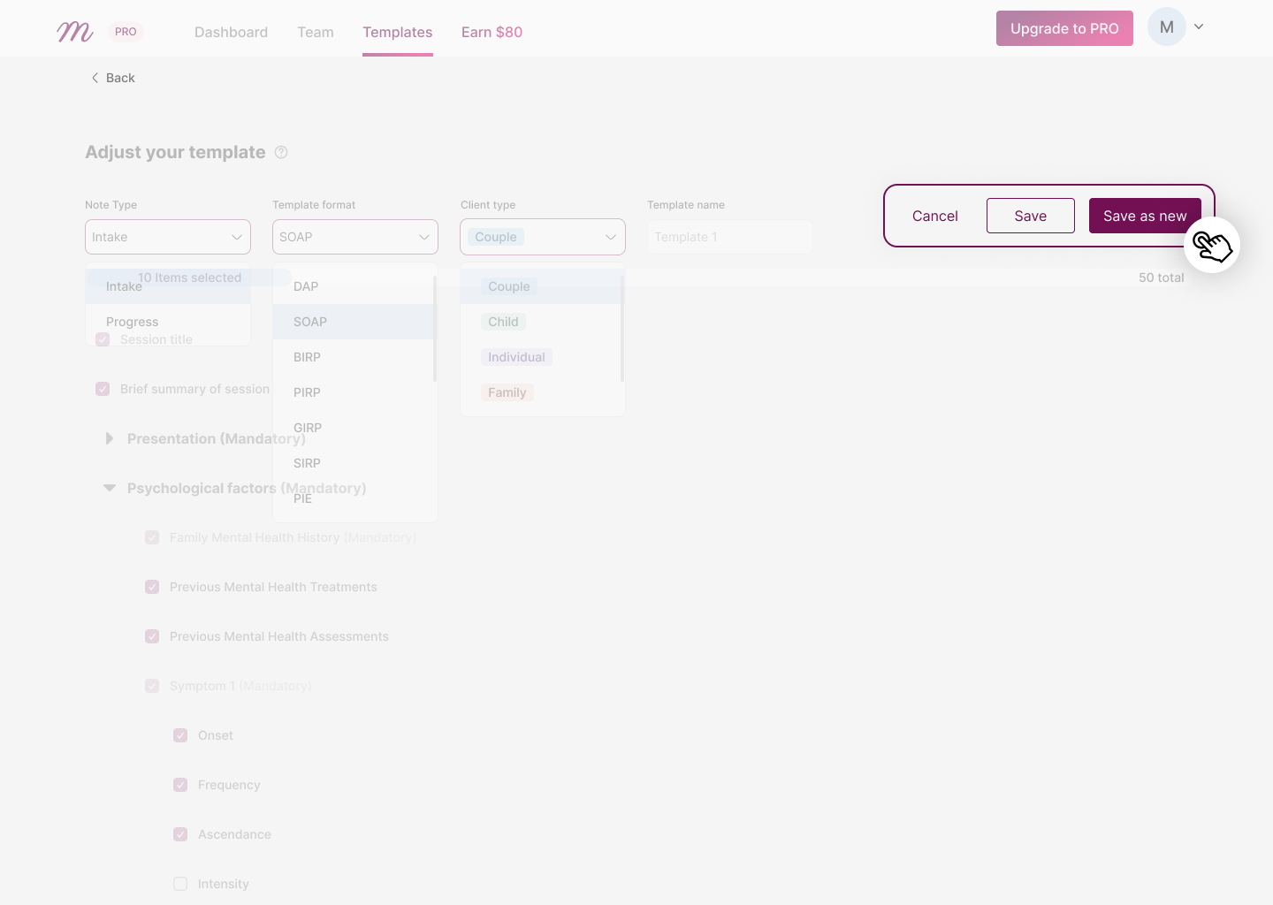The height and width of the screenshot is (905, 1273).
Task: Collapse the Psychological factors section
Action: click(110, 488)
